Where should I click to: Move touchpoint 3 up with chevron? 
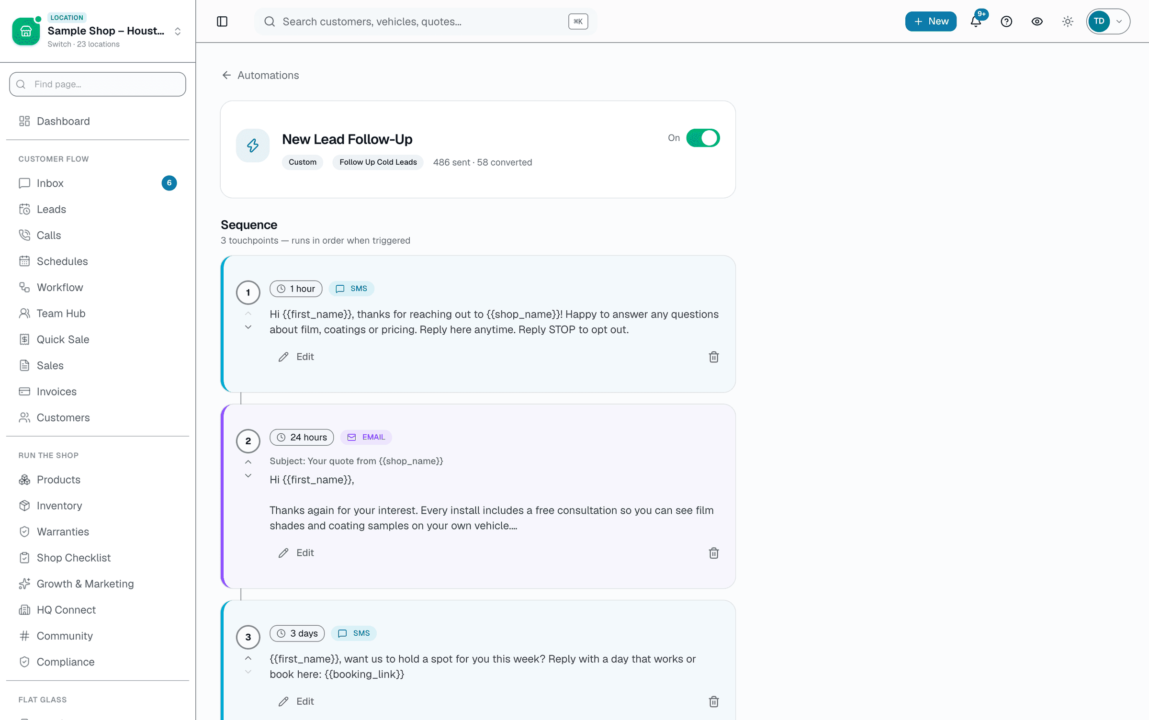coord(248,658)
